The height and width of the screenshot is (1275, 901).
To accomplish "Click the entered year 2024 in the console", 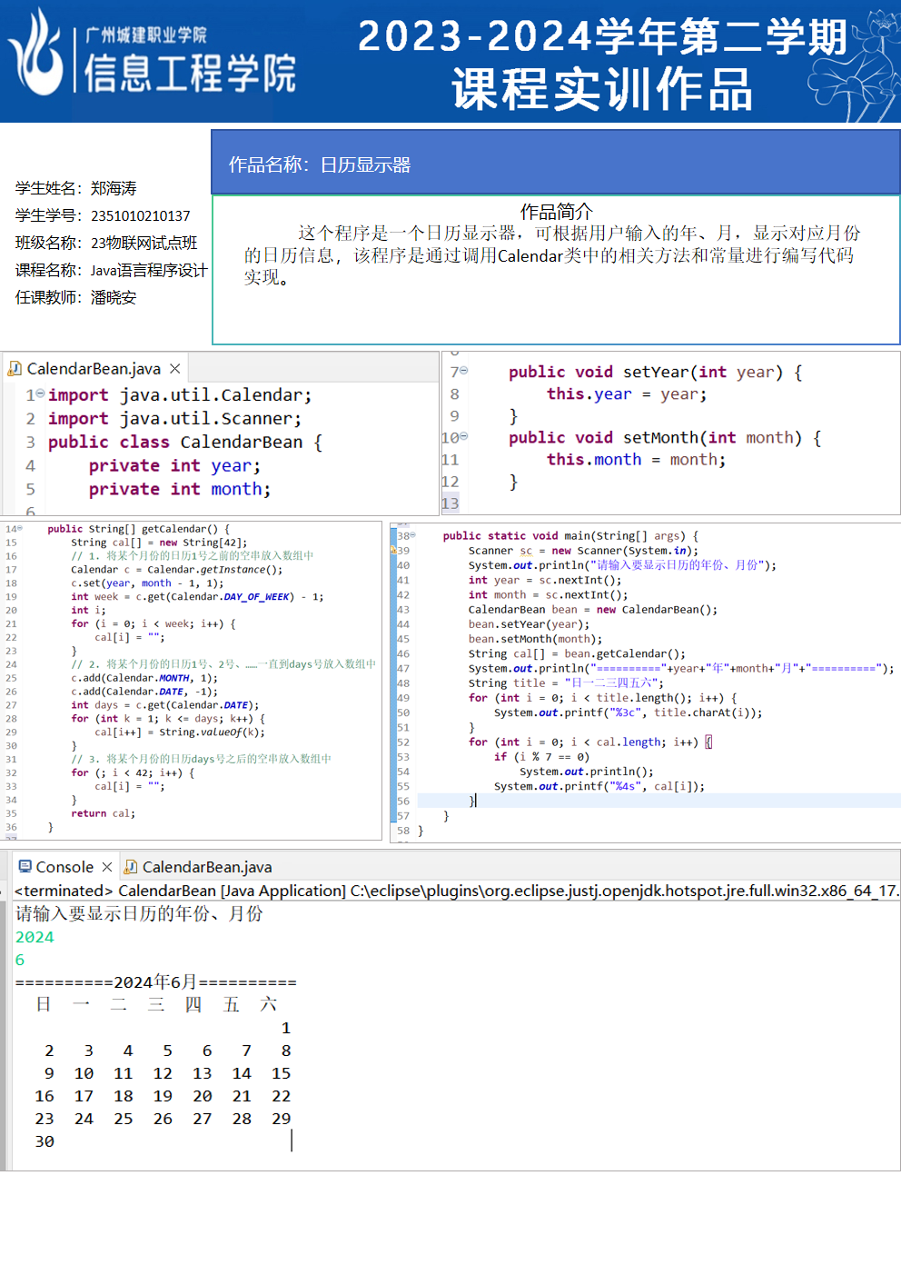I will coord(35,937).
